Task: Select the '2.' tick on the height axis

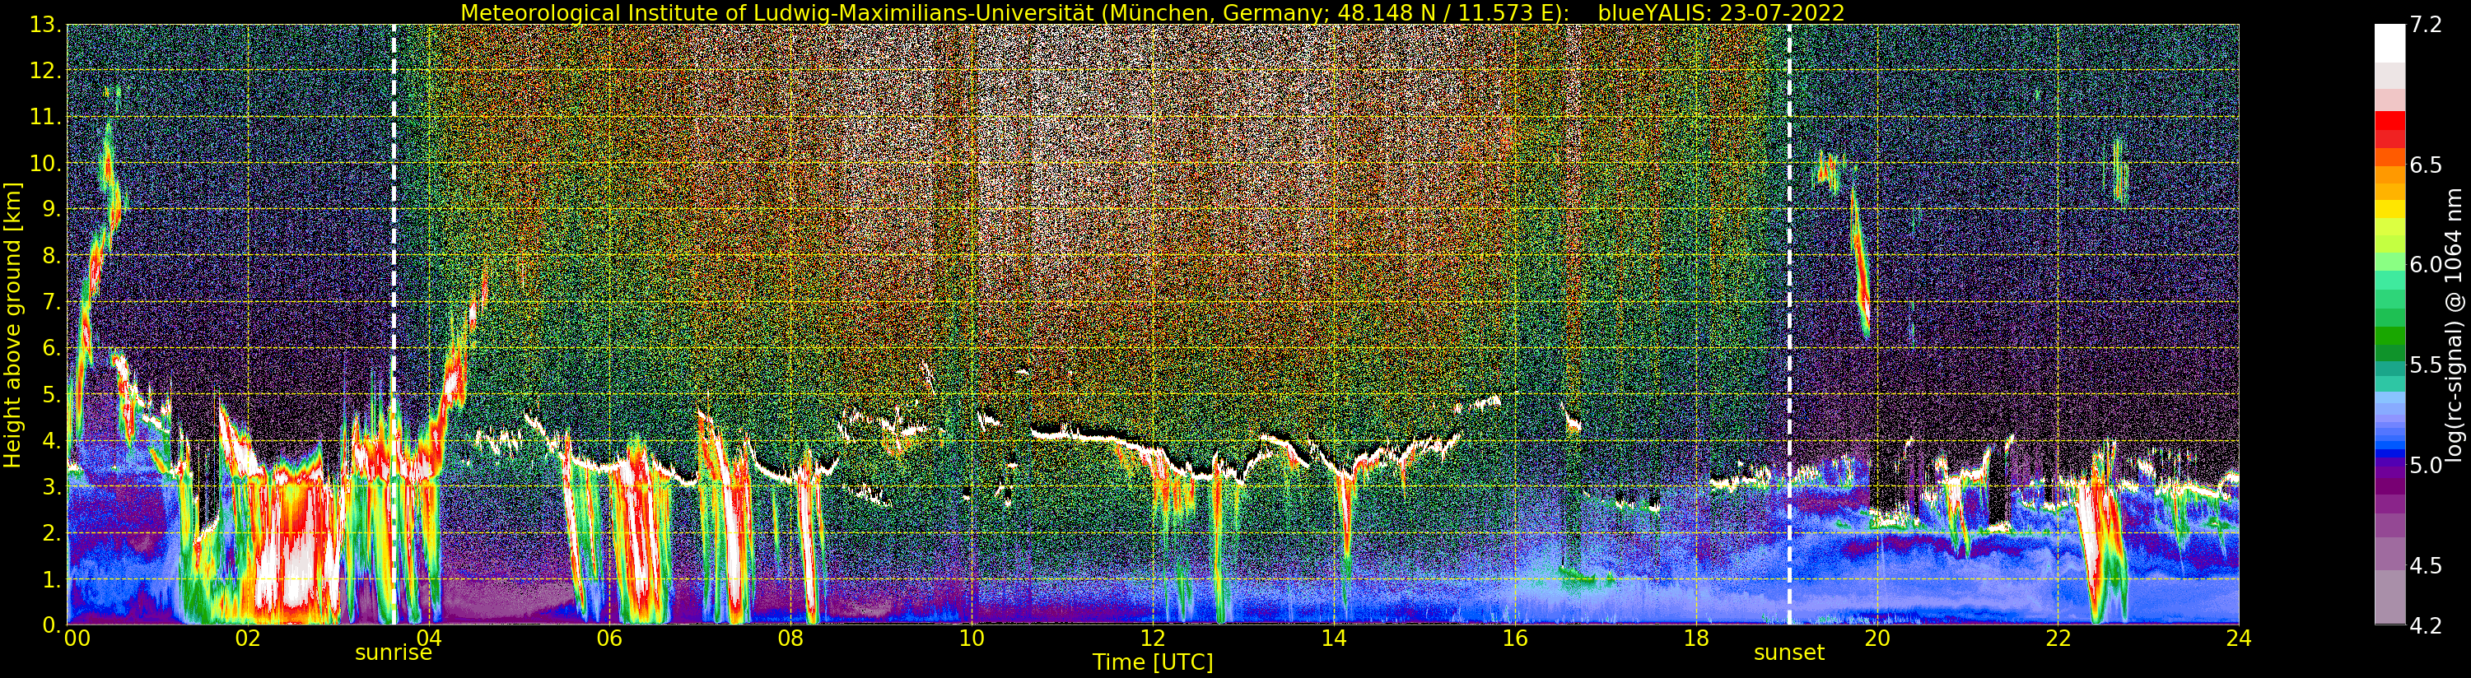Action: coord(52,532)
